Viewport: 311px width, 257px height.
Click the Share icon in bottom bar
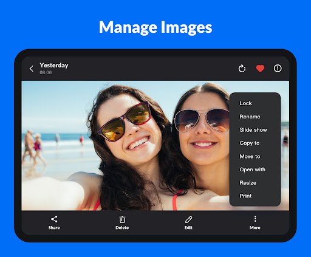(x=54, y=219)
